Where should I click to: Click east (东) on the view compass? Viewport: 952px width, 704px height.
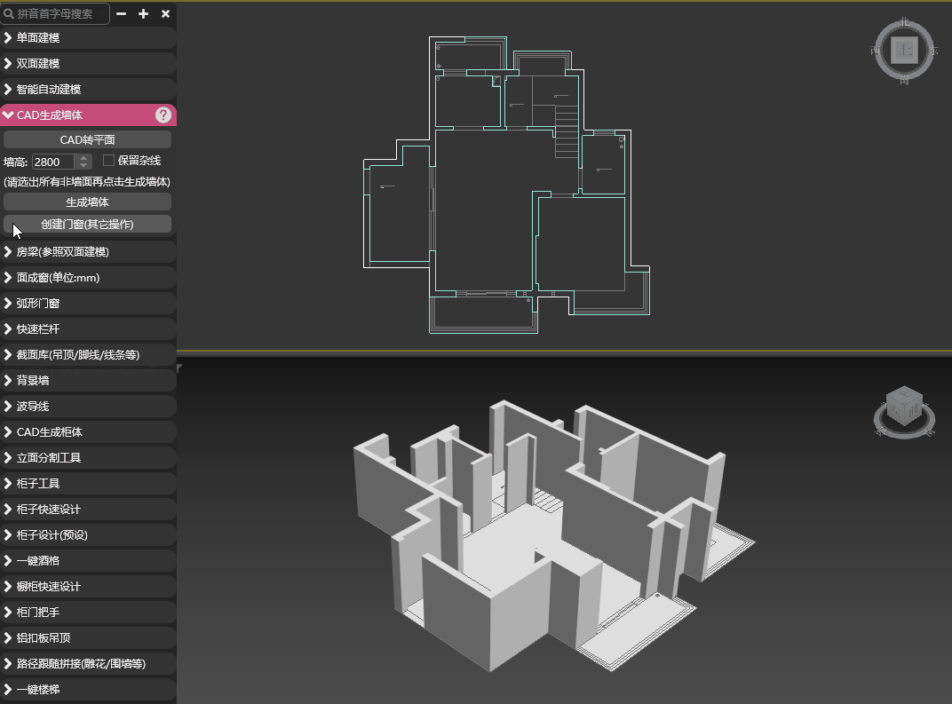point(933,51)
